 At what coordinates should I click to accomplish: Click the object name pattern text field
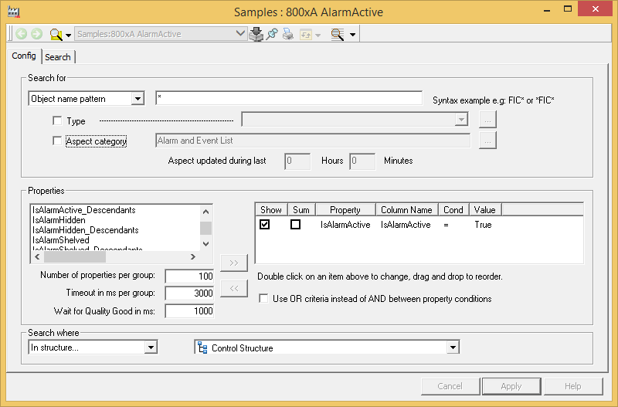pos(289,98)
